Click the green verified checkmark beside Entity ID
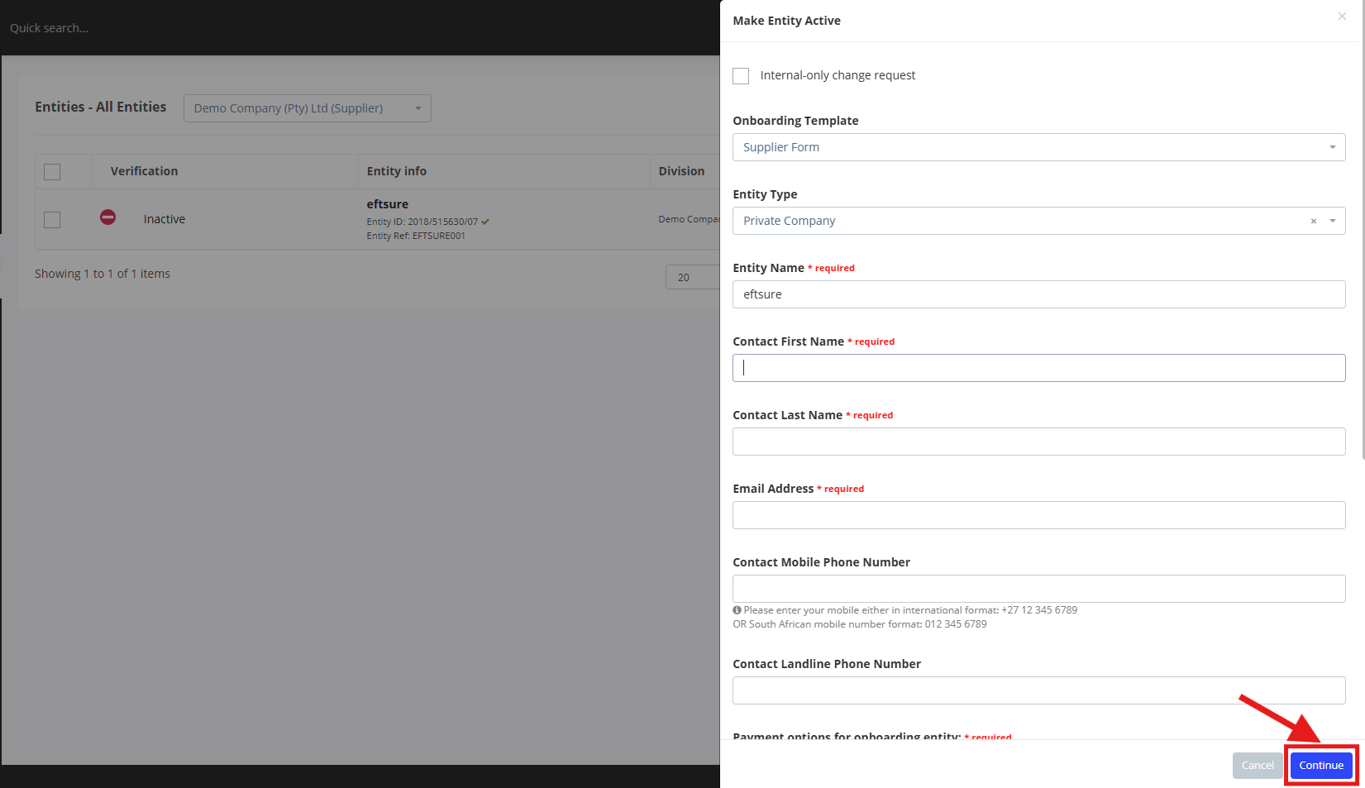 click(x=485, y=222)
